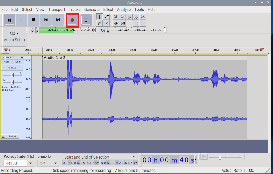Mute the Audio 1 track
This screenshot has height=174, width=273.
(x=6, y=62)
